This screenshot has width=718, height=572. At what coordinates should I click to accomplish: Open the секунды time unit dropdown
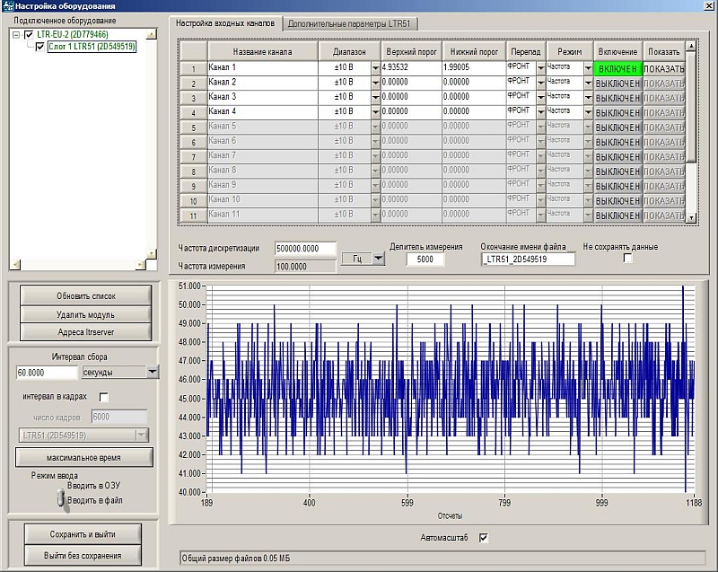pos(153,372)
